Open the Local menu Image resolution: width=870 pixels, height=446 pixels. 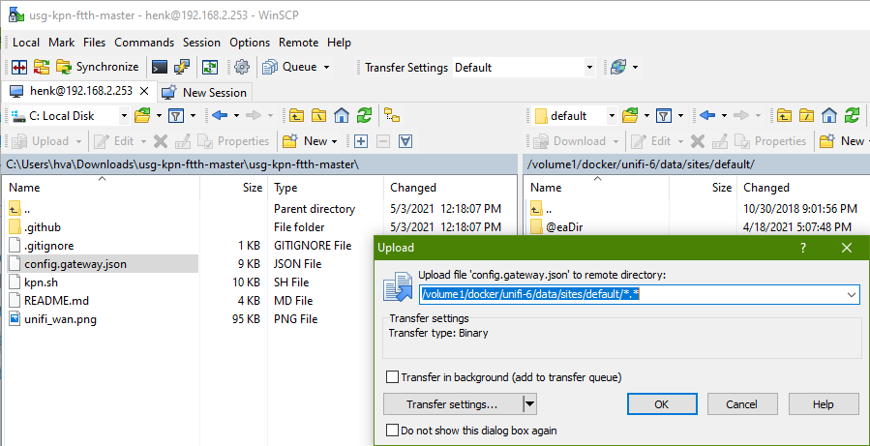tap(26, 43)
